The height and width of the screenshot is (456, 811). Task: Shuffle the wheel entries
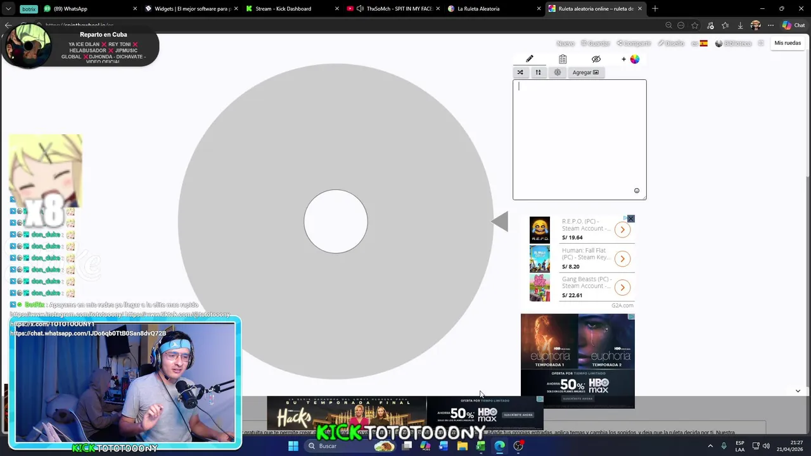pos(520,72)
